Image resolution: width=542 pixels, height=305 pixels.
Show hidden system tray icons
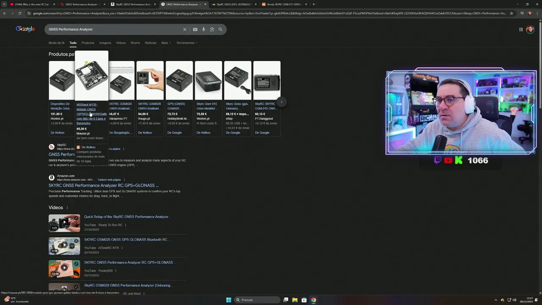click(496, 300)
